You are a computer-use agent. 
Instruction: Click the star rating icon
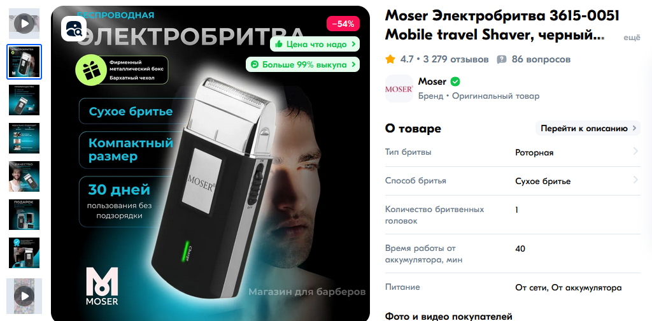pyautogui.click(x=390, y=59)
